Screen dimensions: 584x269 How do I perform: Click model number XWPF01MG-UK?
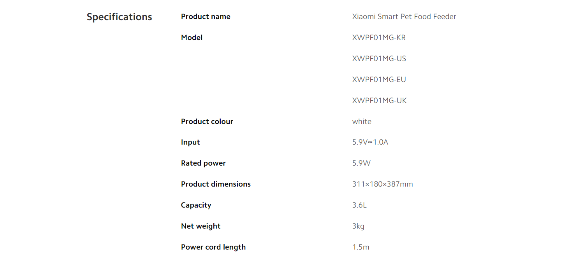(380, 101)
